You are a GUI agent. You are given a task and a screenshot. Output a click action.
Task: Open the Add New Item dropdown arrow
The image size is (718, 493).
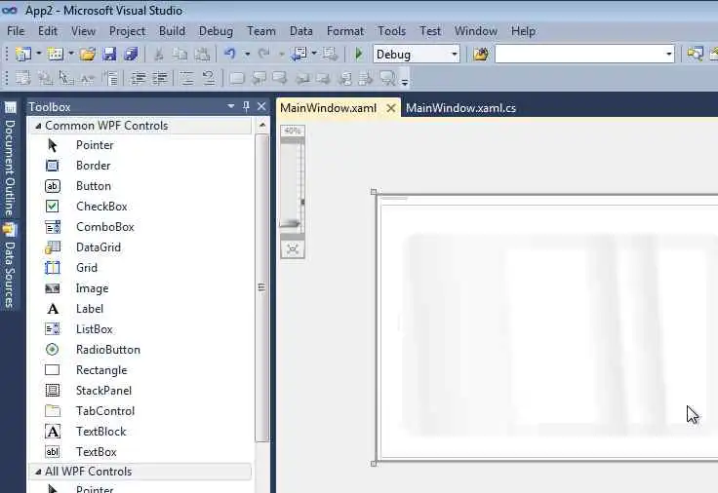[71, 54]
